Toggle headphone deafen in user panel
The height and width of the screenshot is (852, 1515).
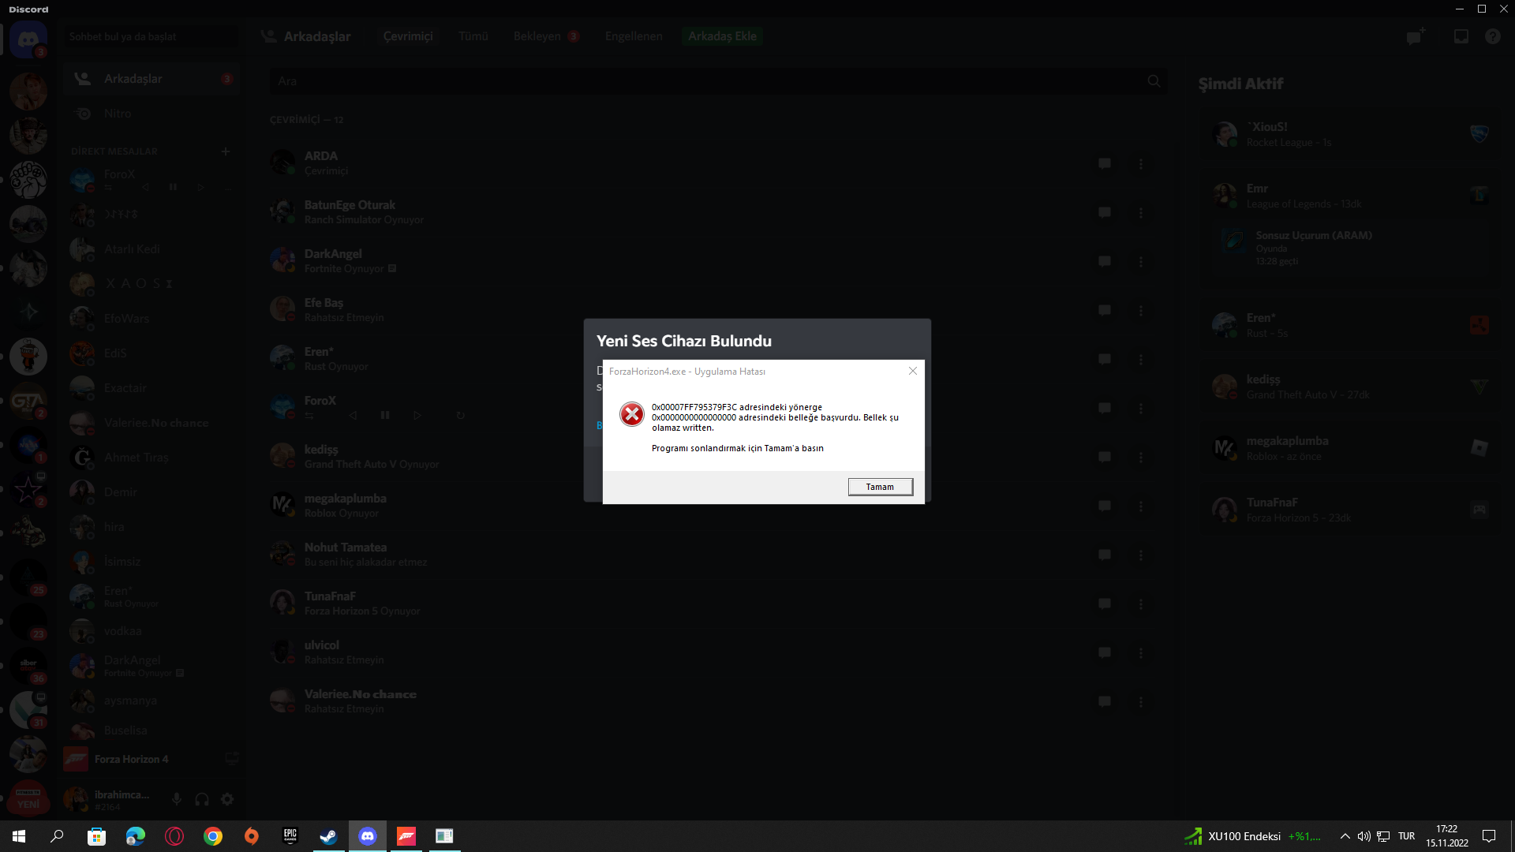pyautogui.click(x=202, y=799)
